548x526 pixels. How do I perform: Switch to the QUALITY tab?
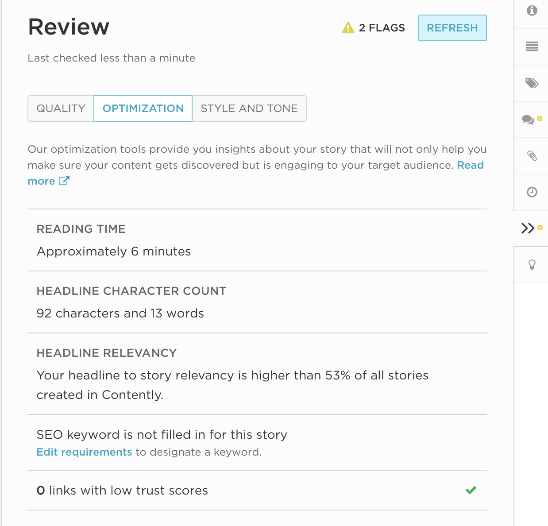(x=61, y=108)
